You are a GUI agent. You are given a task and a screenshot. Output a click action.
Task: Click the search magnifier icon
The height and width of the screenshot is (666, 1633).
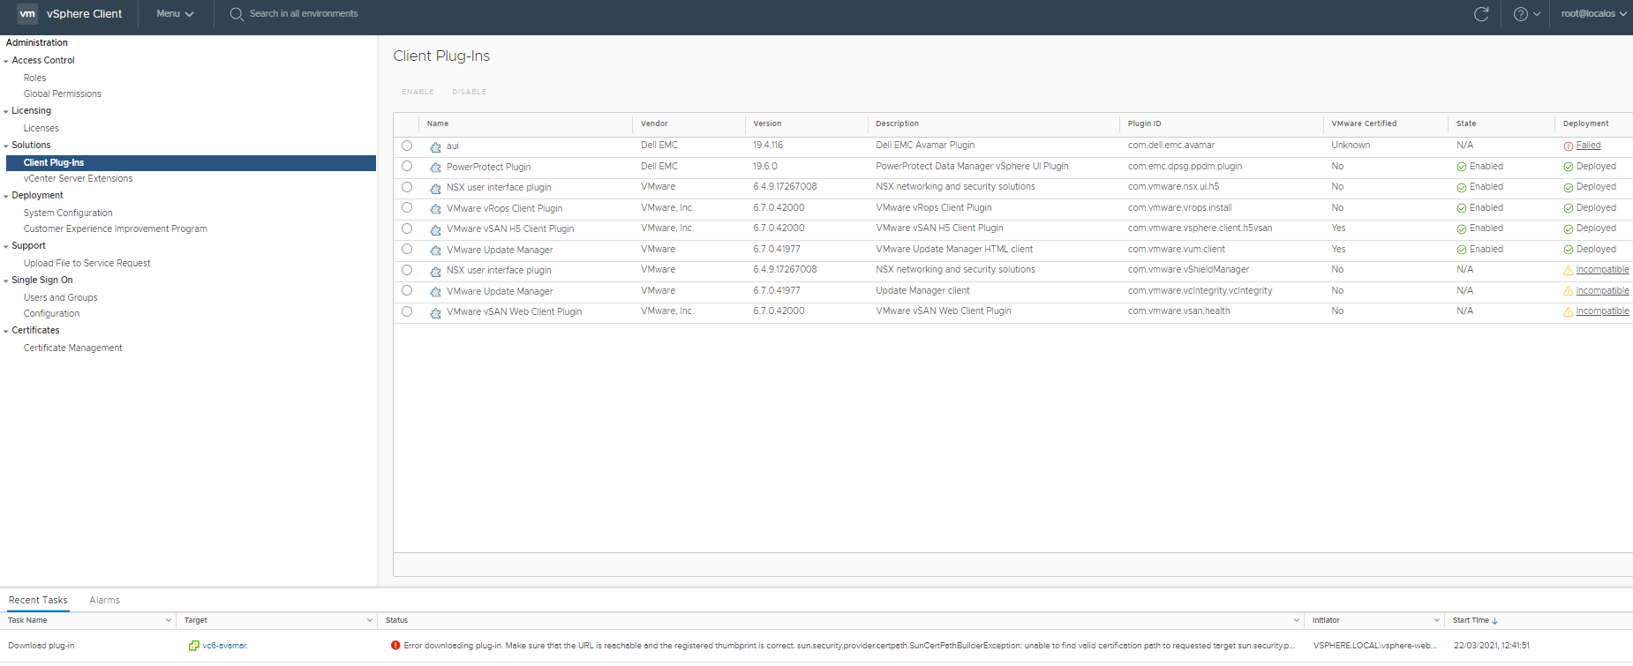pos(237,14)
